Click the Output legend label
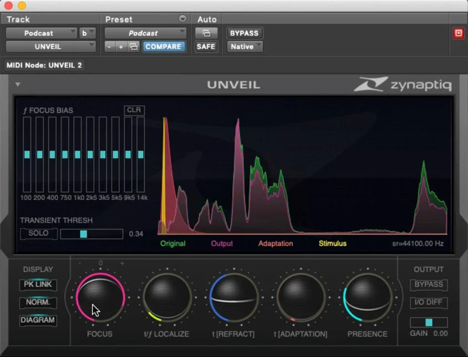The image size is (468, 357). click(222, 243)
